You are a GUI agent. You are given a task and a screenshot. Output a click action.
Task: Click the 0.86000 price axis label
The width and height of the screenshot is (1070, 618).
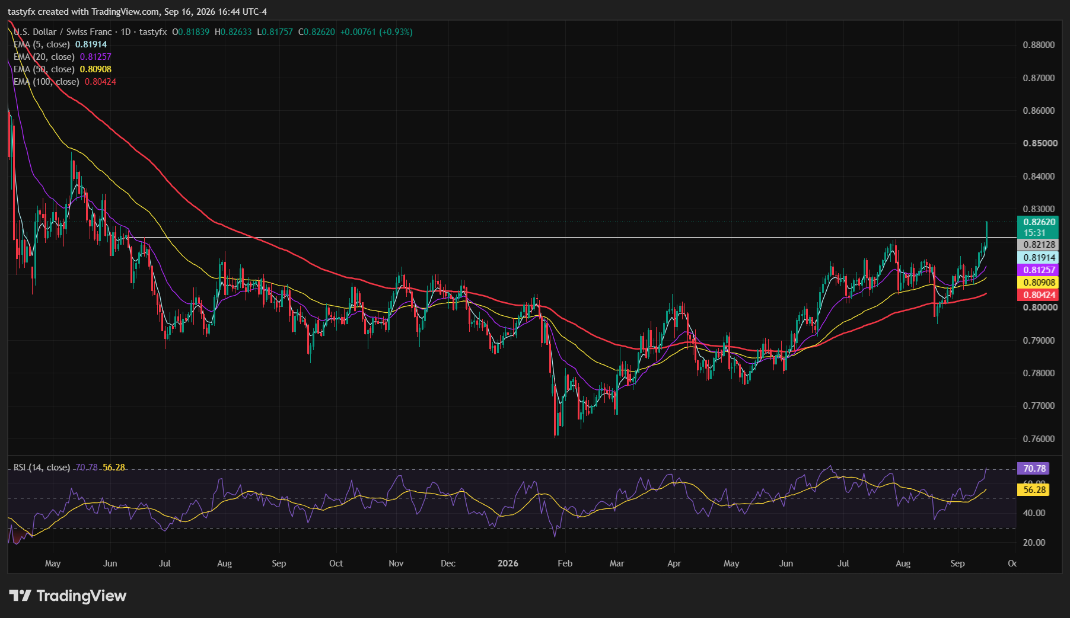point(1039,111)
